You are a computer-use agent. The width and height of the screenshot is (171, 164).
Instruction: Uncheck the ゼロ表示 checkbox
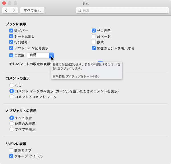93,31
